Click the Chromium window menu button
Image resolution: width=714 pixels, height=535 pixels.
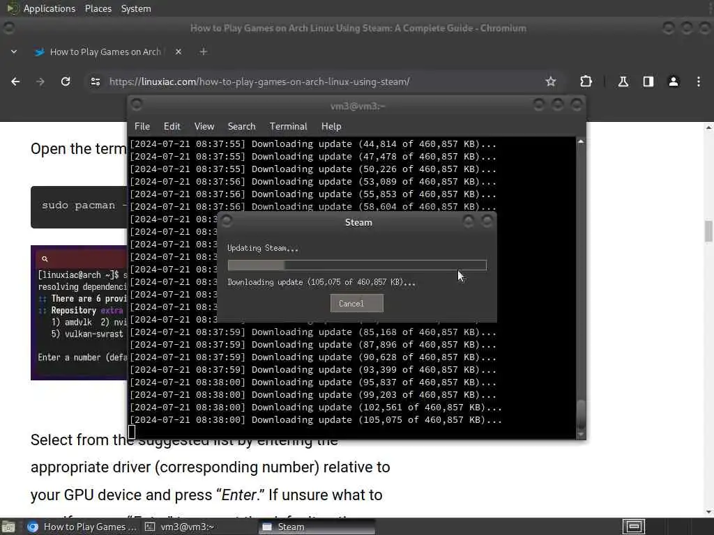pos(8,28)
